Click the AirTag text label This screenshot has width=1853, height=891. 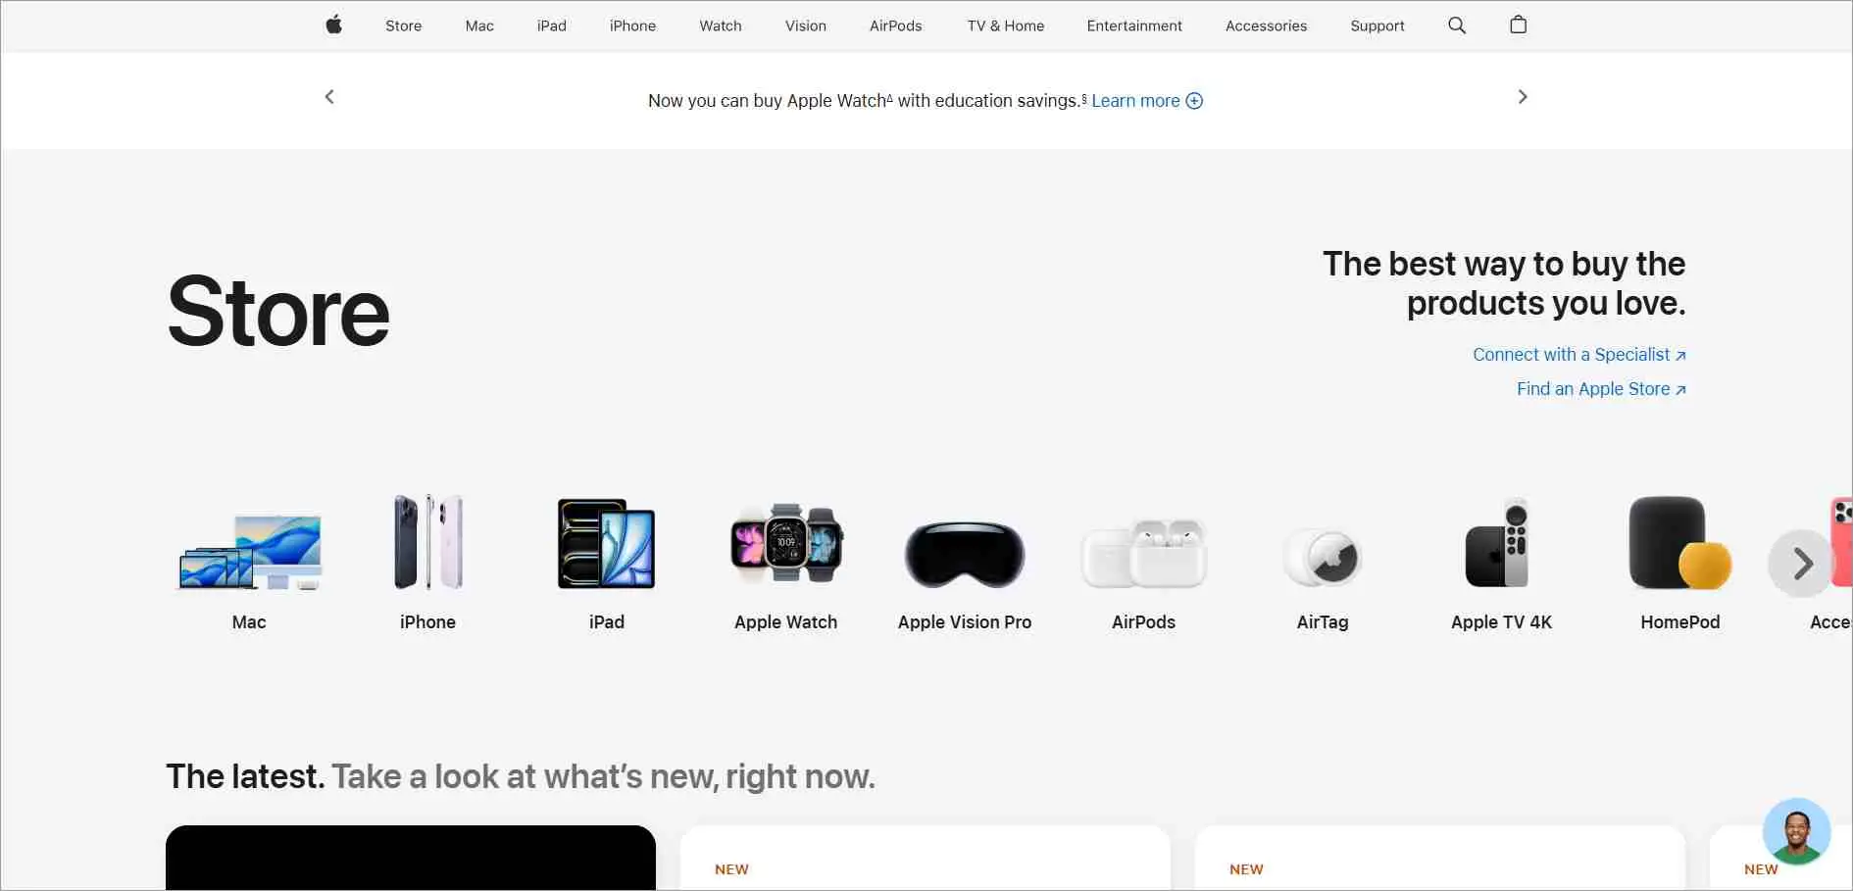click(1323, 622)
